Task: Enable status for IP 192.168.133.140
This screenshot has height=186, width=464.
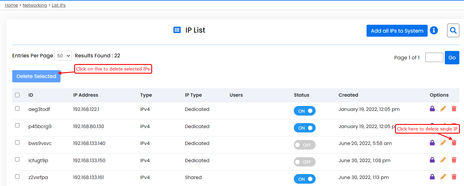Action: 305,145
